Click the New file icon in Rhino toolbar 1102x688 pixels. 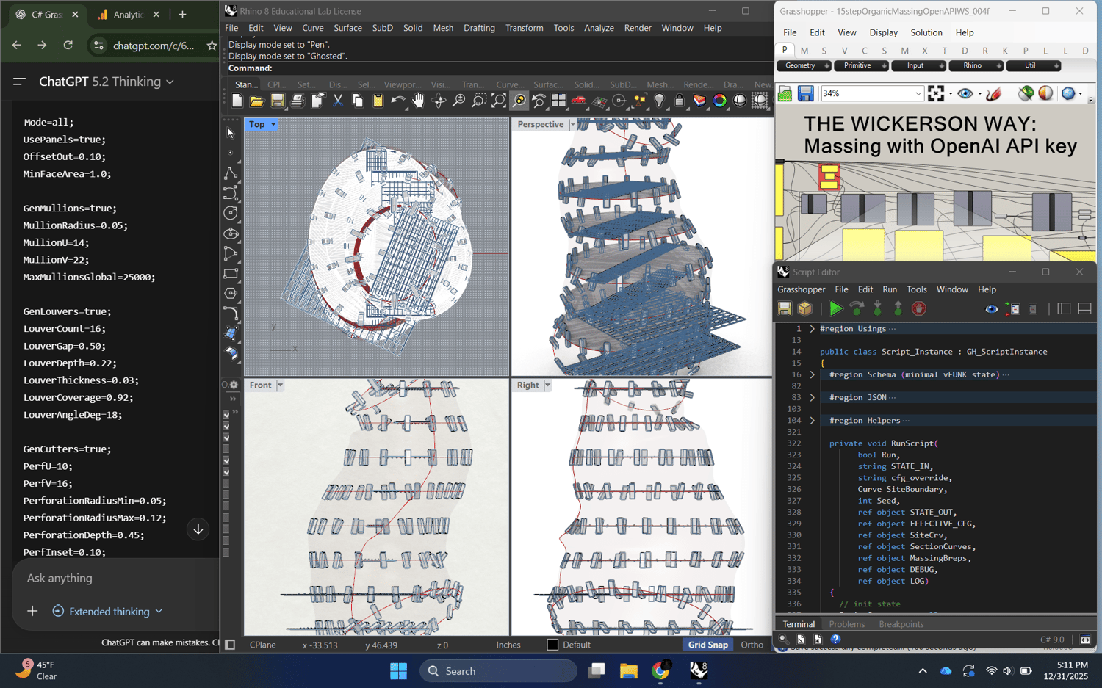237,101
